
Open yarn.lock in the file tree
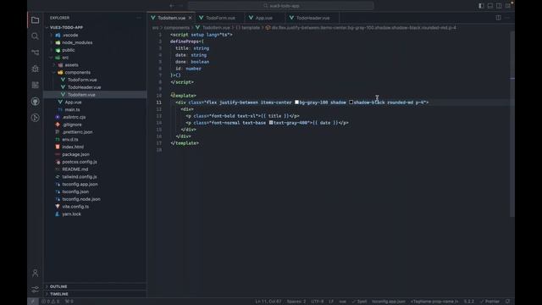coord(95,214)
